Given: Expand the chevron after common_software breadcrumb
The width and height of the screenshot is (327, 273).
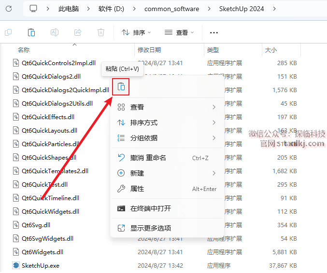Looking at the screenshot, I should coord(209,9).
